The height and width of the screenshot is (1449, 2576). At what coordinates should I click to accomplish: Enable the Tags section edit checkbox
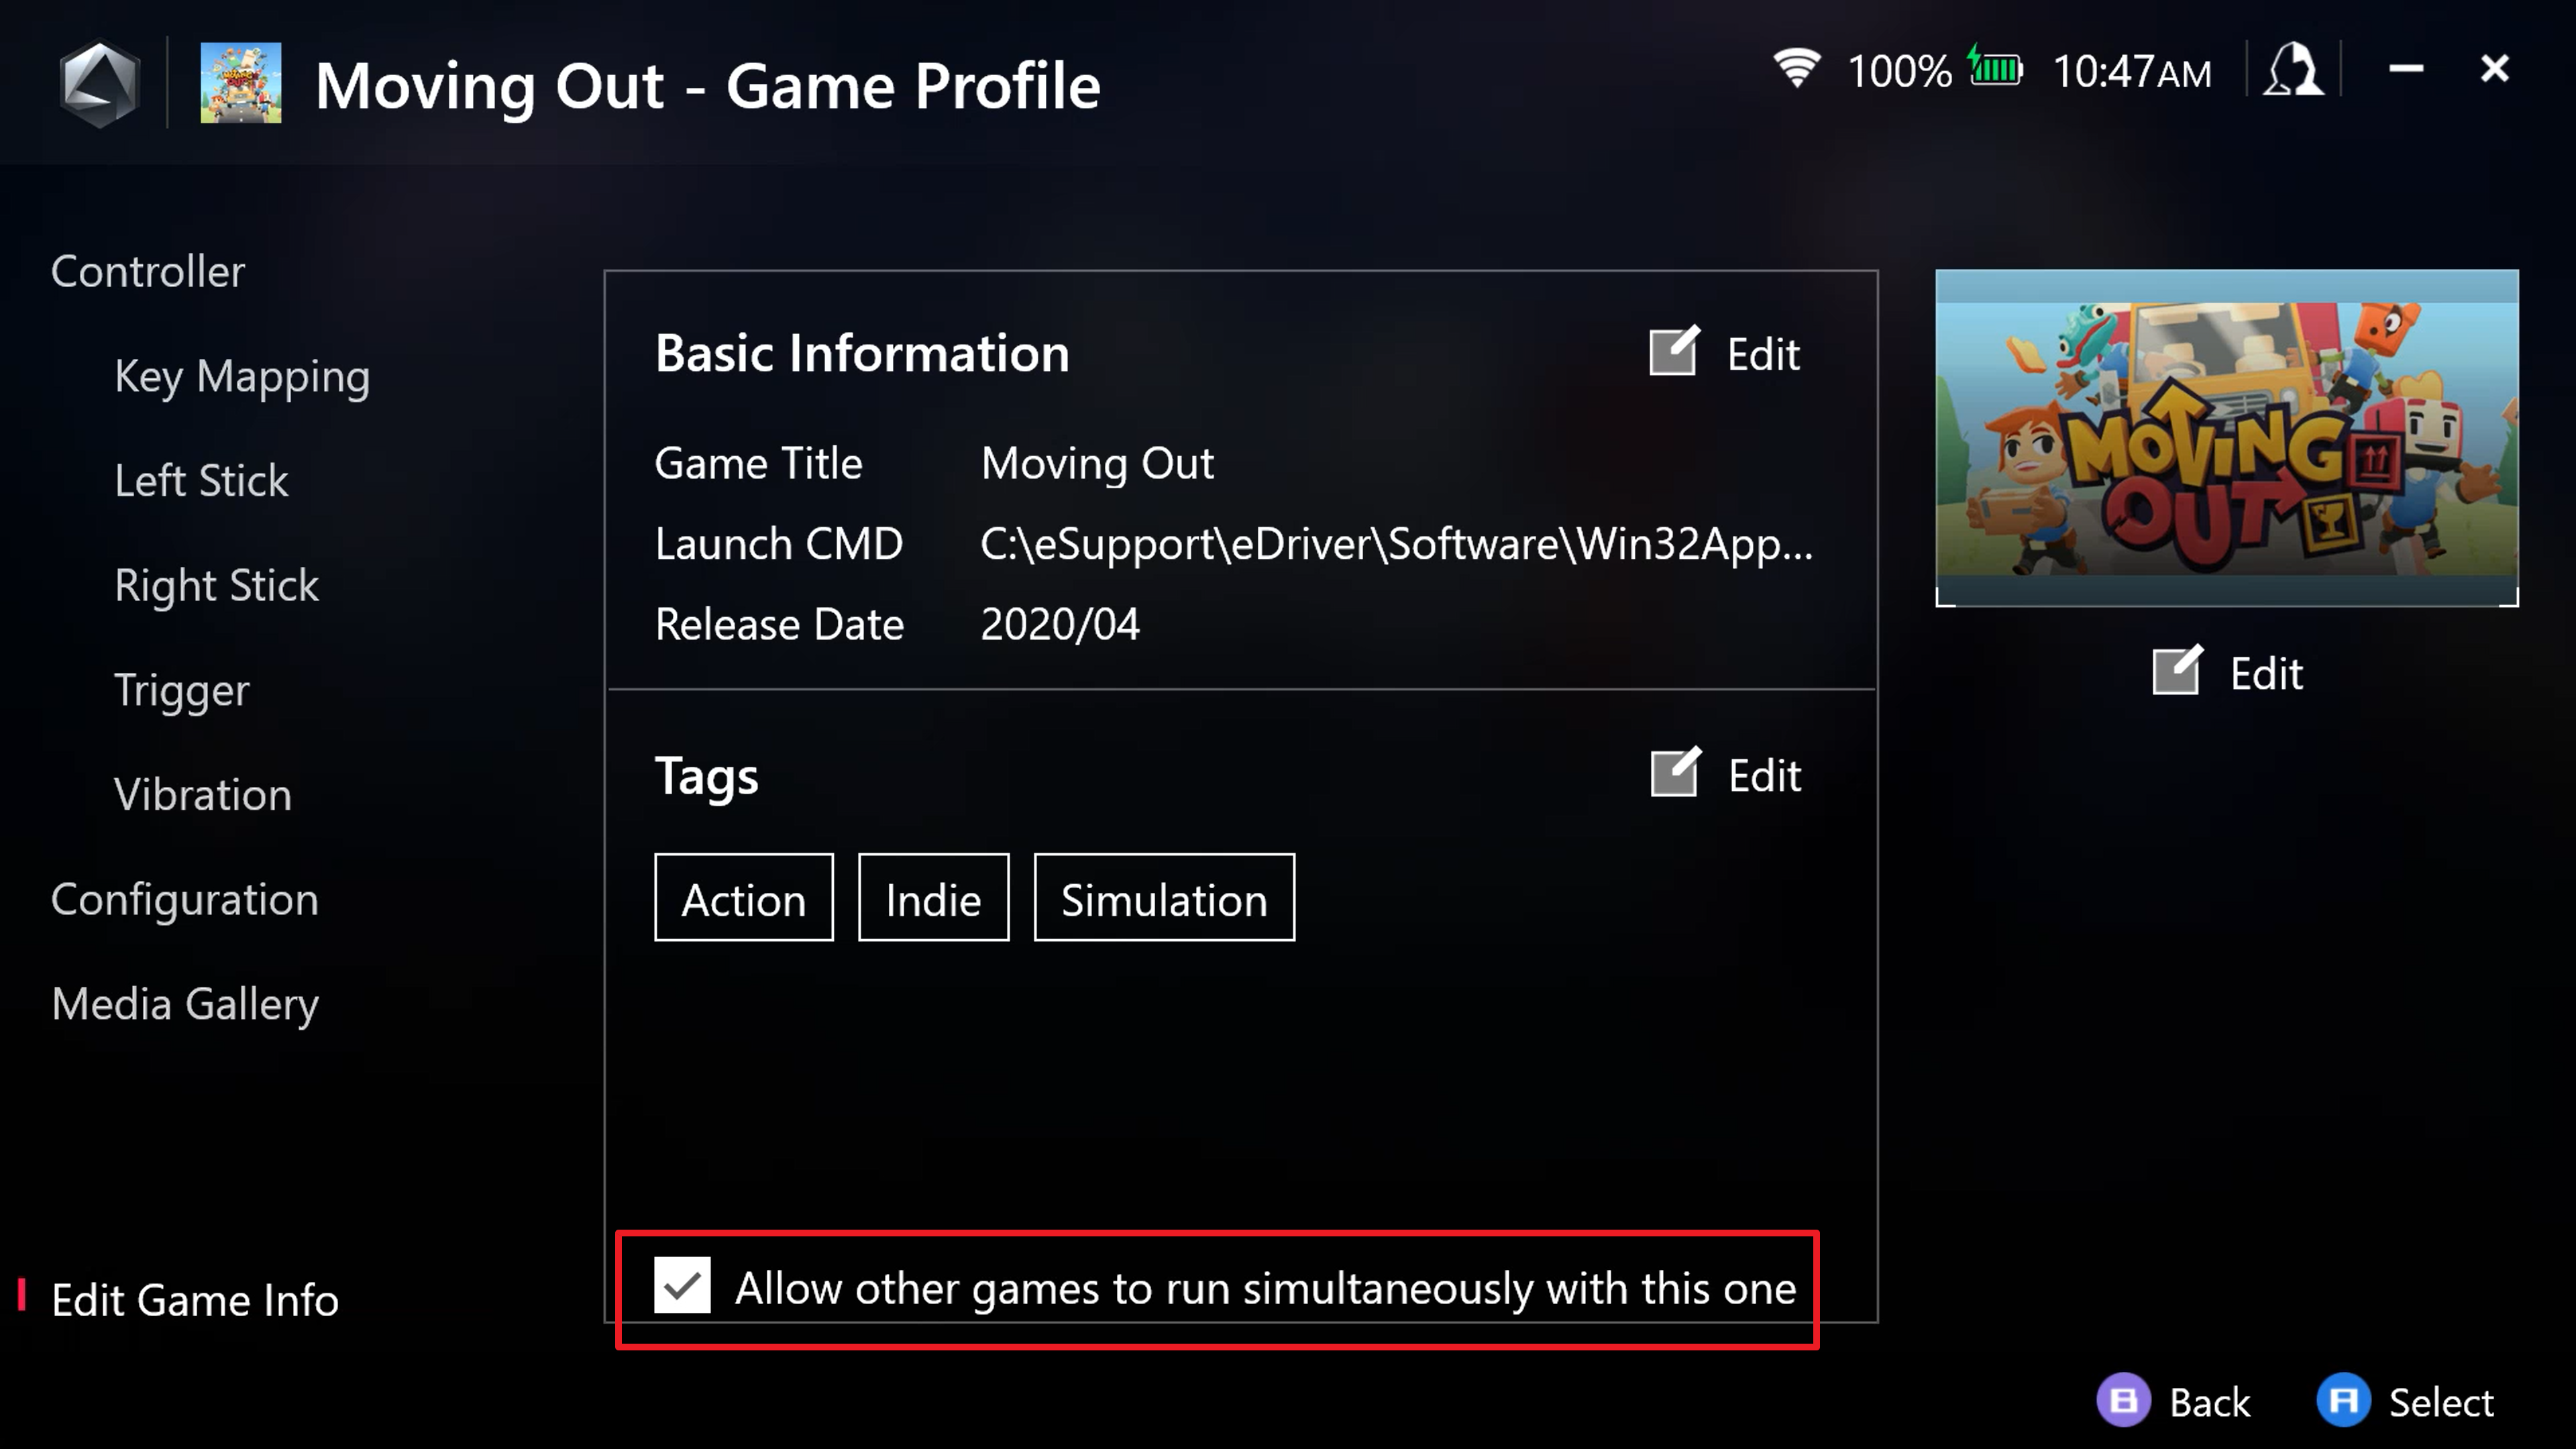coord(1672,775)
